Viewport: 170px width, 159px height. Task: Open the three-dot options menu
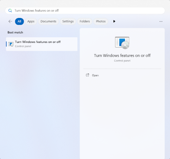point(161,21)
